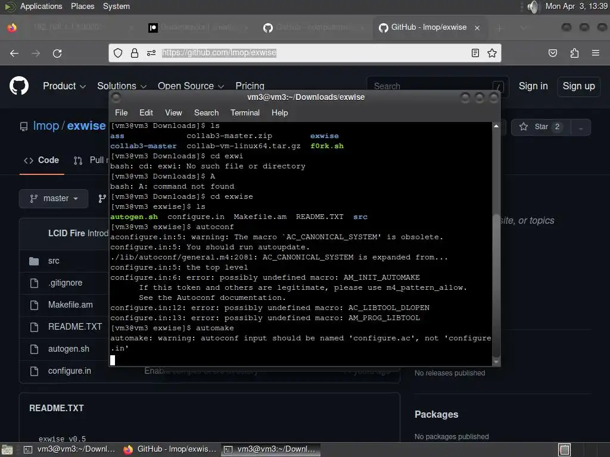This screenshot has height=457, width=610.
Task: Open the Firefox hamburger menu
Action: click(x=596, y=53)
